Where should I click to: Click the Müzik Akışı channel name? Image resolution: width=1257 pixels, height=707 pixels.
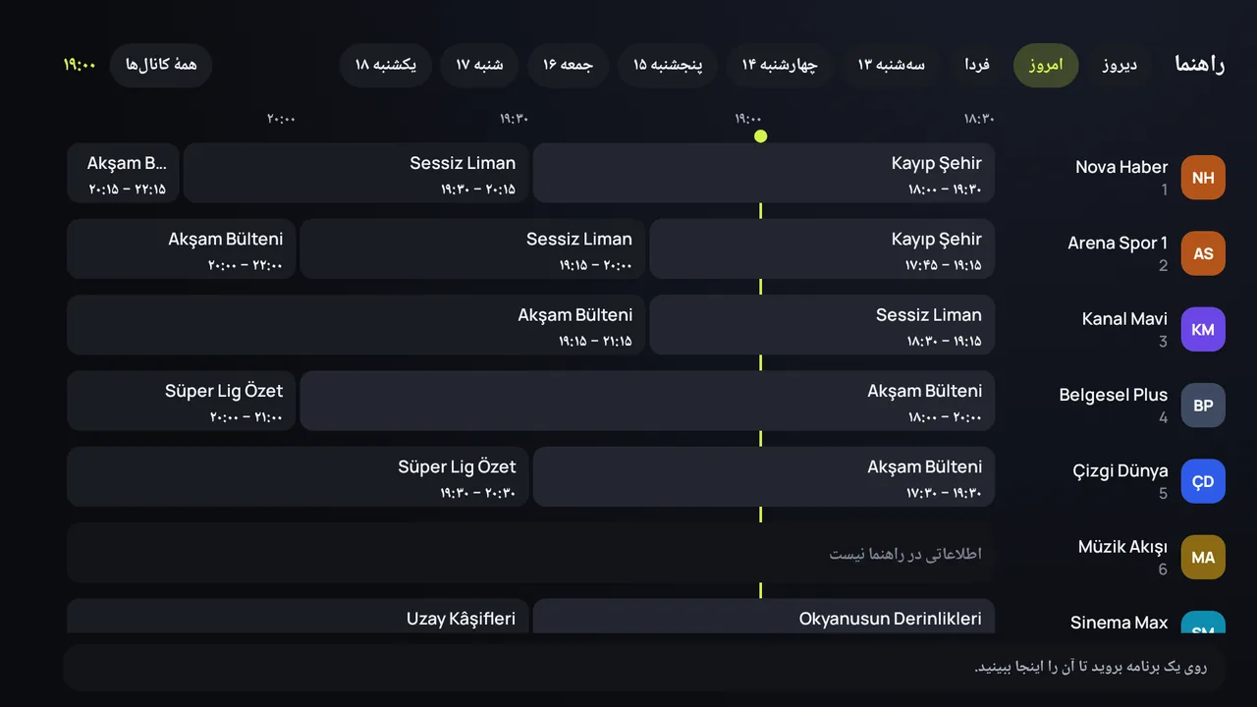1122,546
